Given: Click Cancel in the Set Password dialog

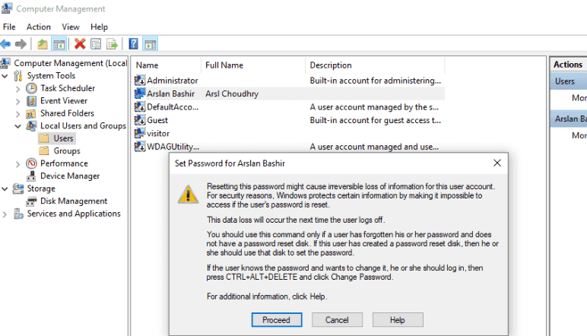Looking at the screenshot, I should [337, 320].
